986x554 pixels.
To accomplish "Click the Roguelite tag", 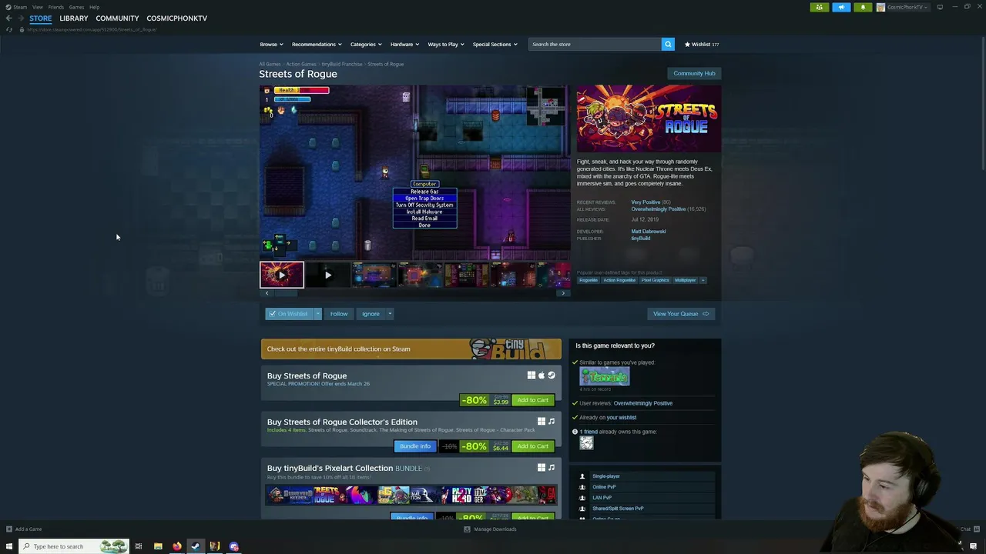I will (589, 280).
